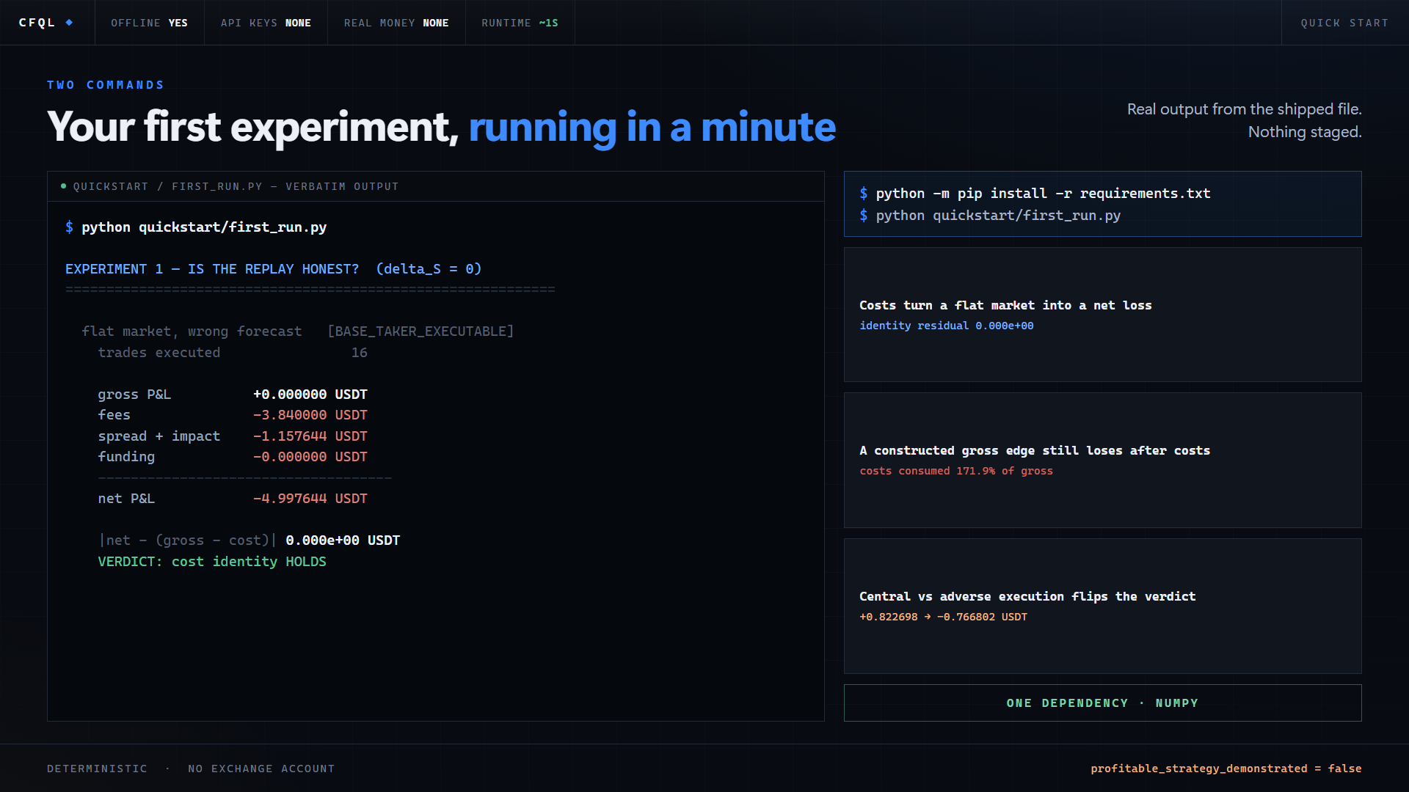Open the 'Costs turn a flat market' card
The image size is (1409, 792).
pyautogui.click(x=1102, y=315)
